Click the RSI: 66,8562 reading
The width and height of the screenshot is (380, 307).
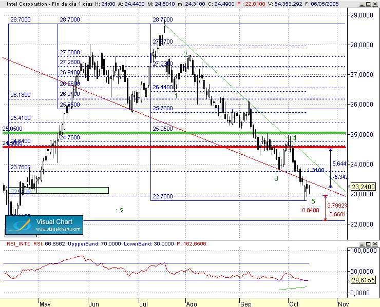coord(49,243)
